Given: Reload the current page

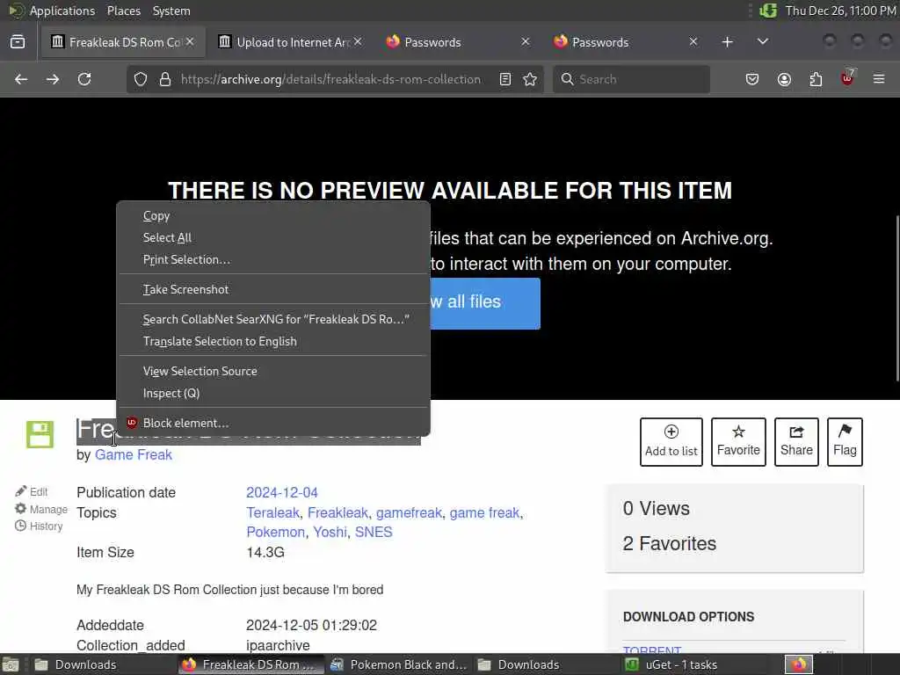Looking at the screenshot, I should click(x=84, y=79).
